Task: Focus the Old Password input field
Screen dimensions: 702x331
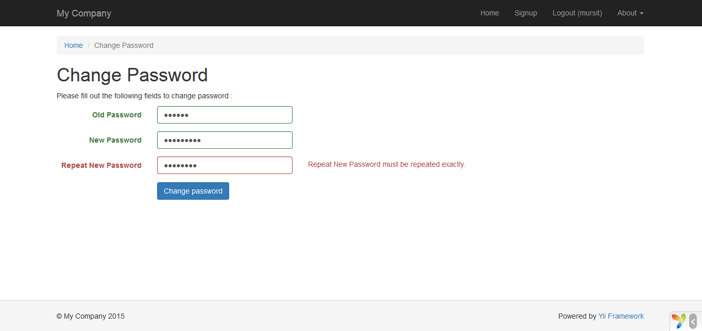Action: [224, 114]
